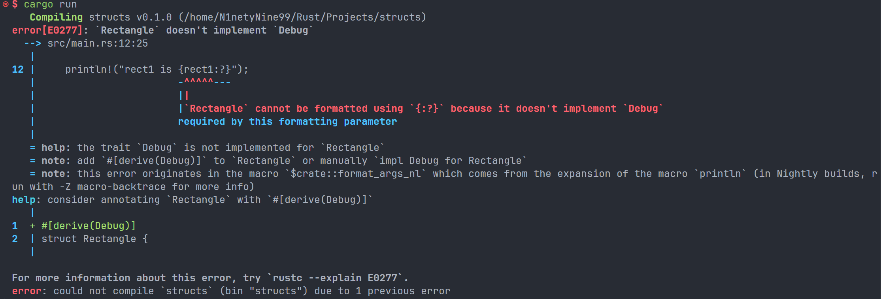Click line number 12 in the gutter
This screenshot has height=299, width=881.
click(18, 70)
